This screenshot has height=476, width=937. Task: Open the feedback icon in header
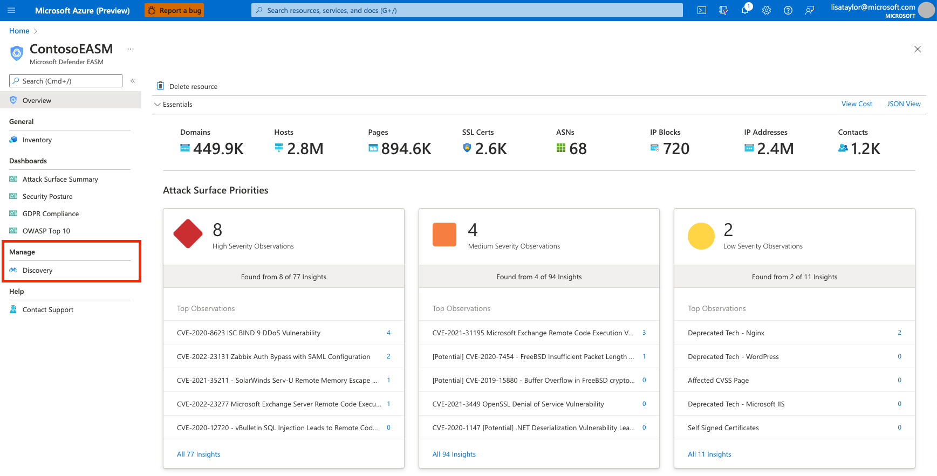click(809, 10)
